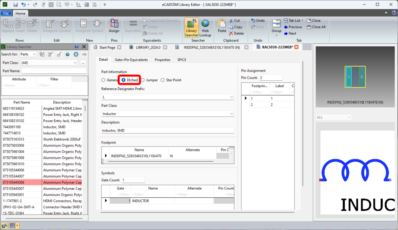The height and width of the screenshot is (230, 398).
Task: Switch to the Start Page tab
Action: point(104,47)
